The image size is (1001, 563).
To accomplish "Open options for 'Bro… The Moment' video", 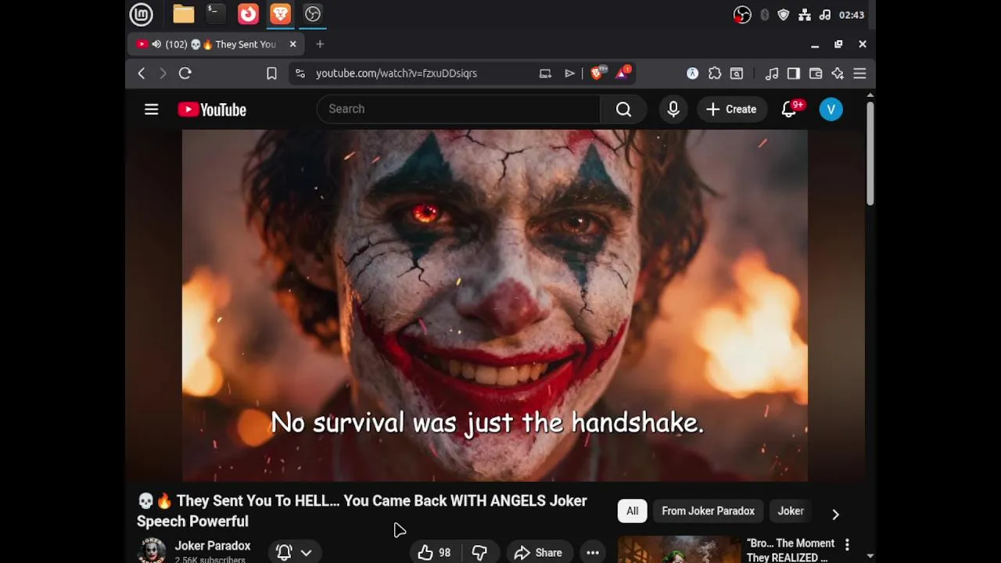I will (847, 545).
